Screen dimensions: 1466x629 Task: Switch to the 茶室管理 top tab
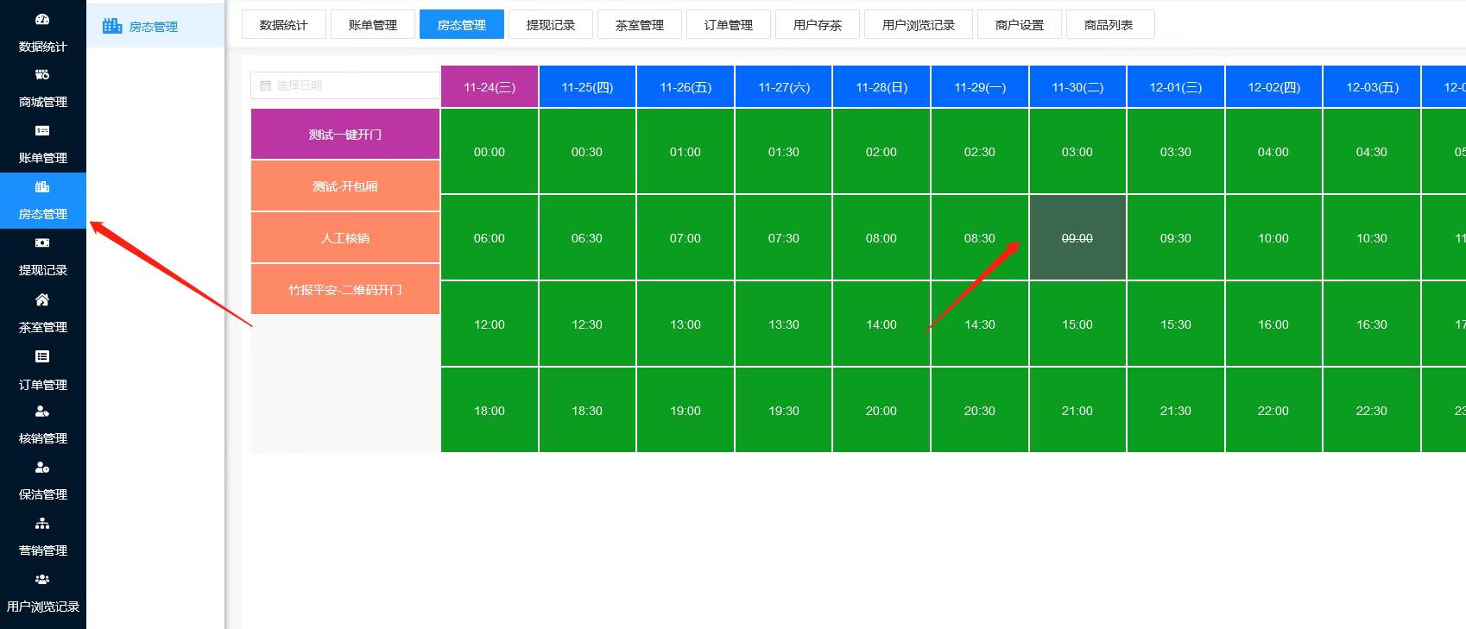(639, 25)
